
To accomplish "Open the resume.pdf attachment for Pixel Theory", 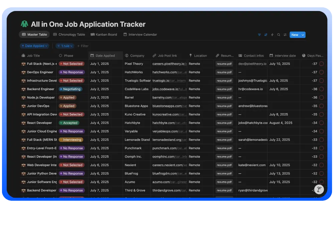I will (224, 64).
